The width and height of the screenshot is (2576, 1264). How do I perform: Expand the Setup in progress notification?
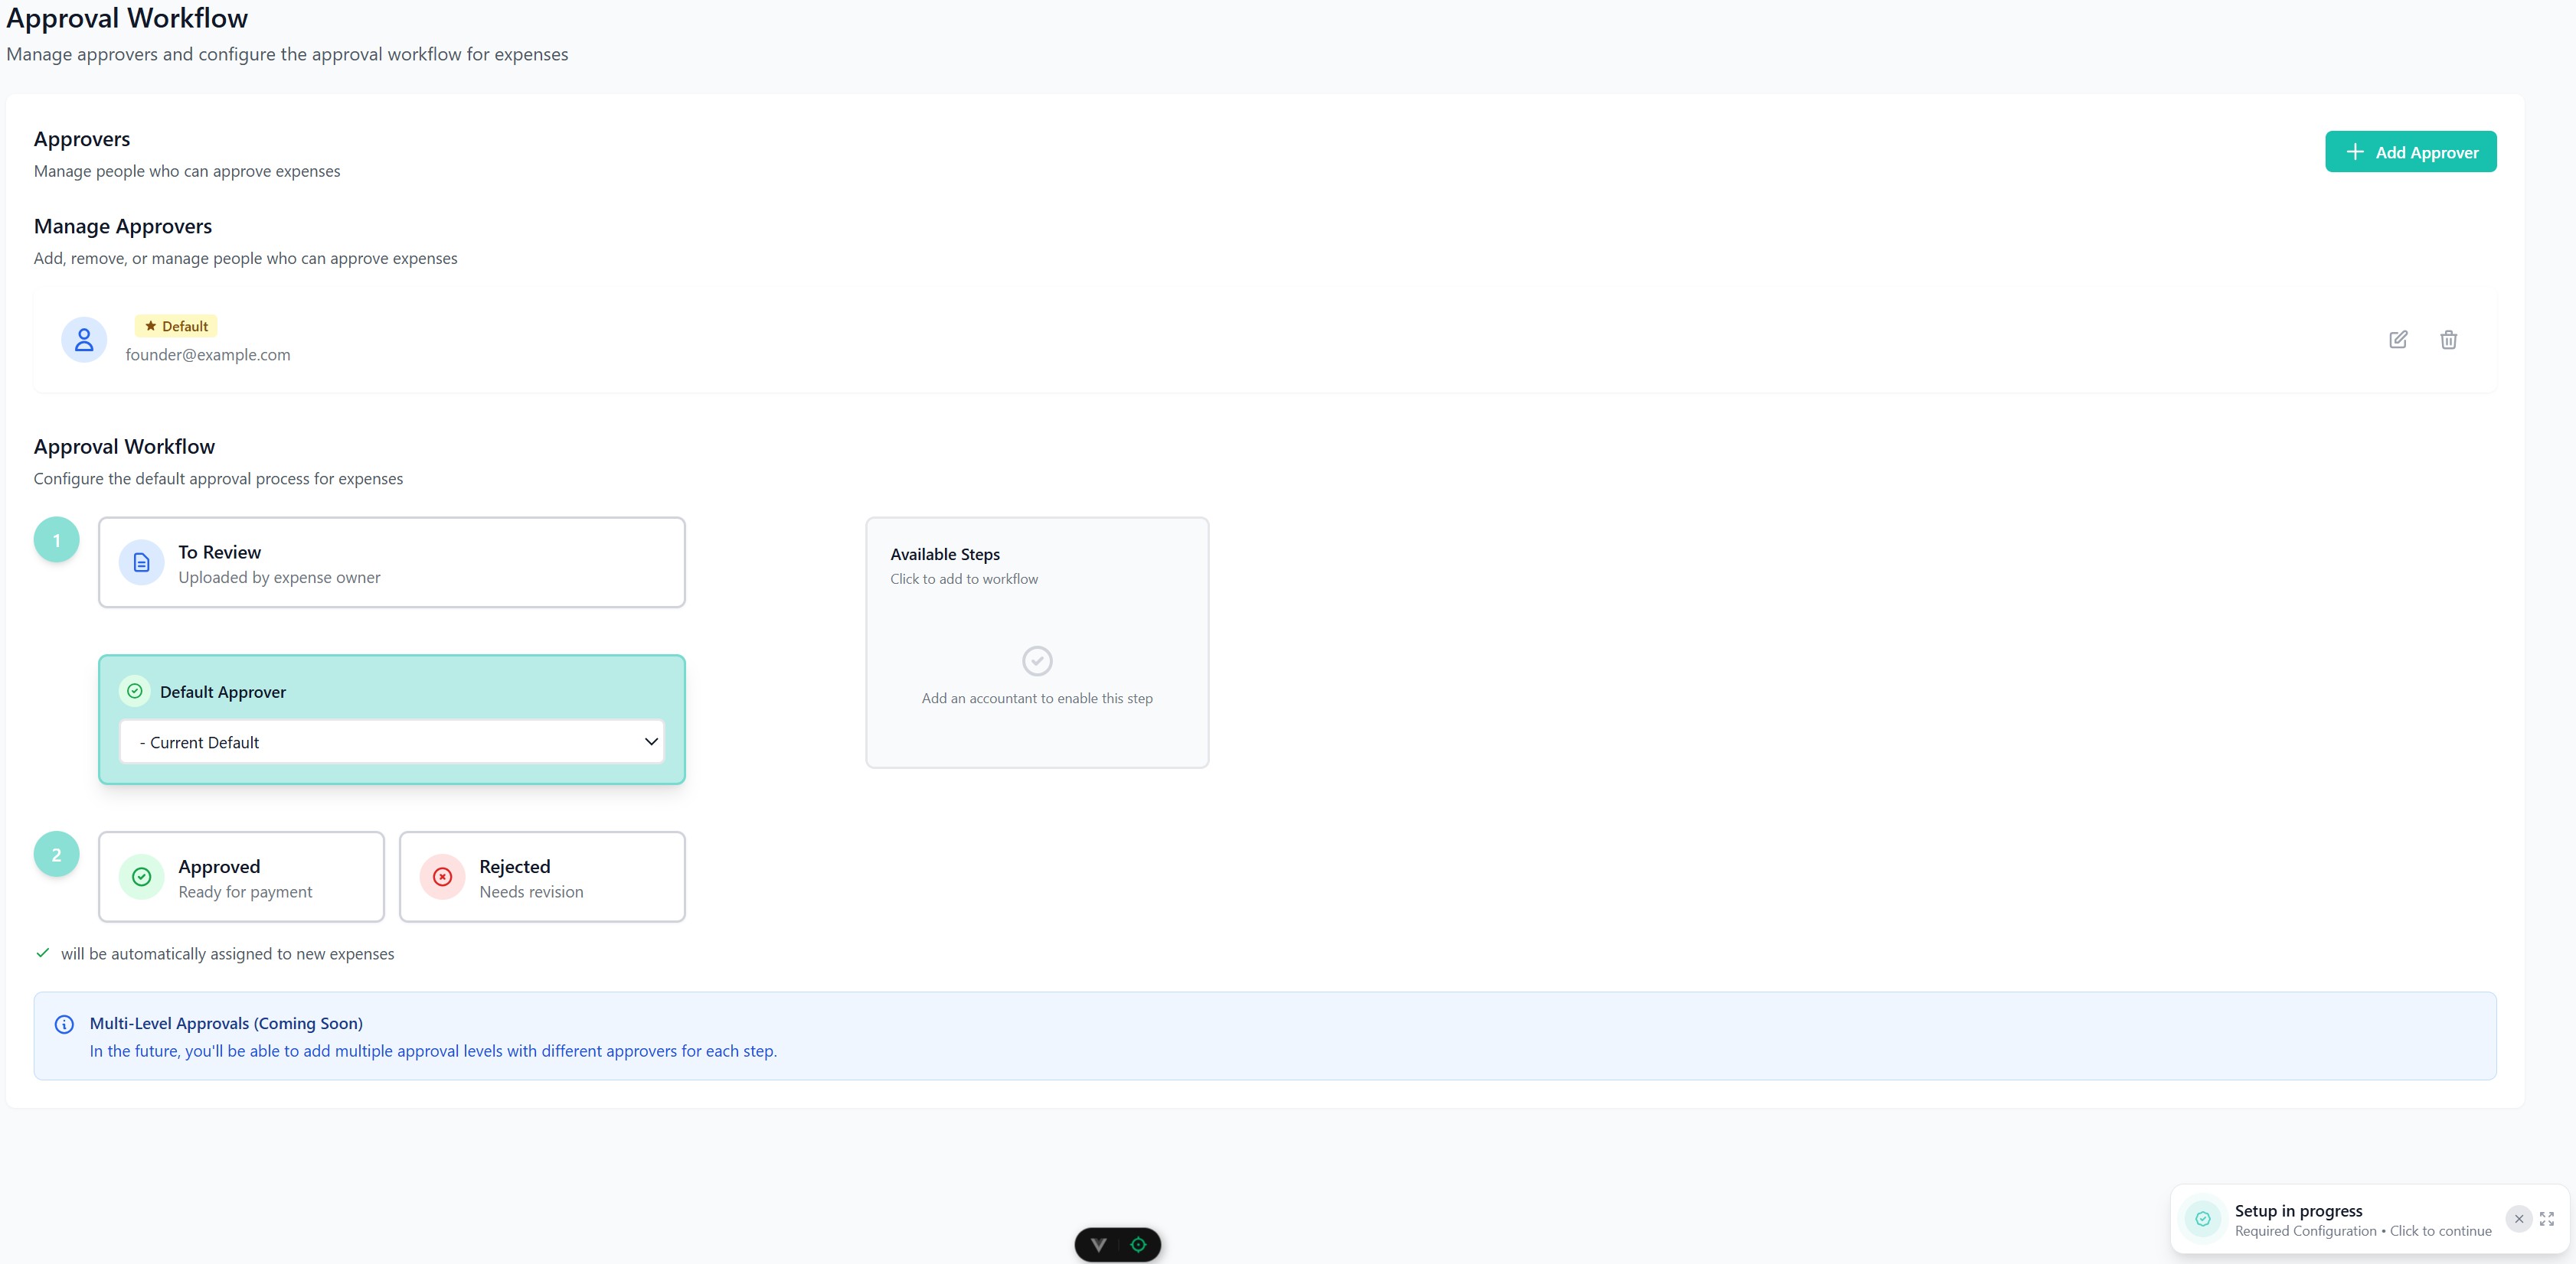[x=2545, y=1218]
